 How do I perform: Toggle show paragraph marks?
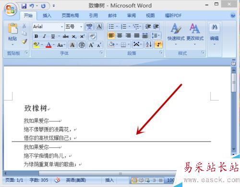click(x=158, y=44)
